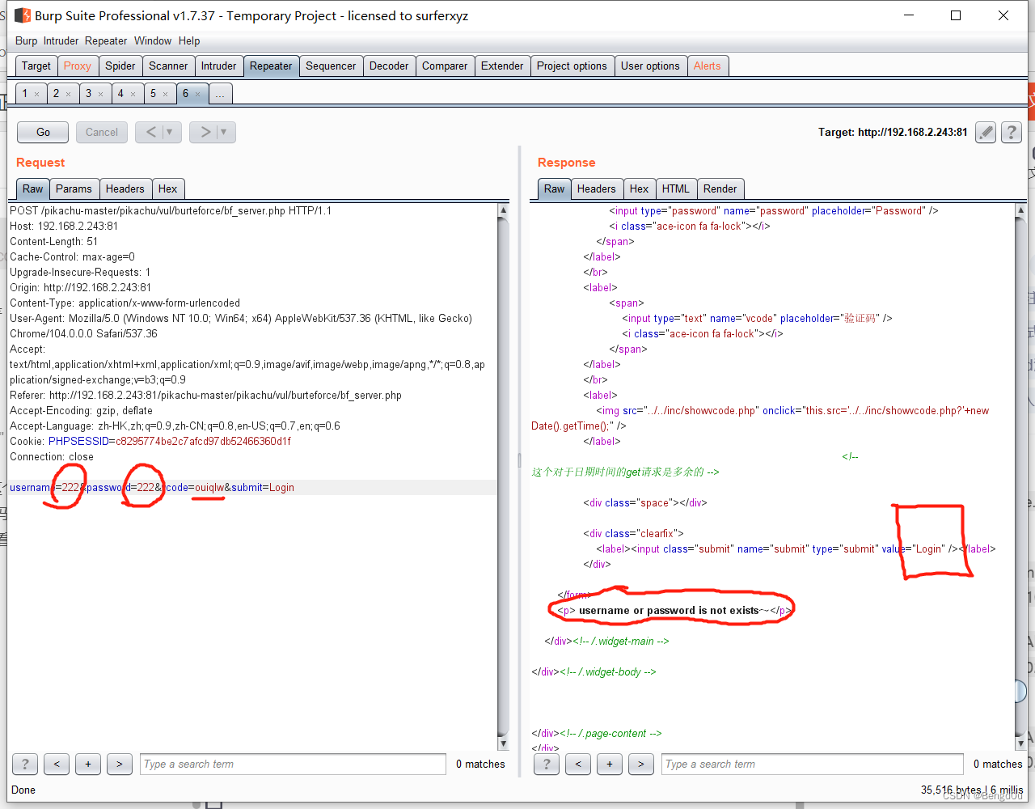Click the request pane scroll up arrow
Image resolution: width=1035 pixels, height=809 pixels.
(503, 210)
